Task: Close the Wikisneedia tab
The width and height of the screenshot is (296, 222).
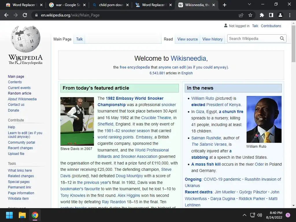Action: [214, 5]
